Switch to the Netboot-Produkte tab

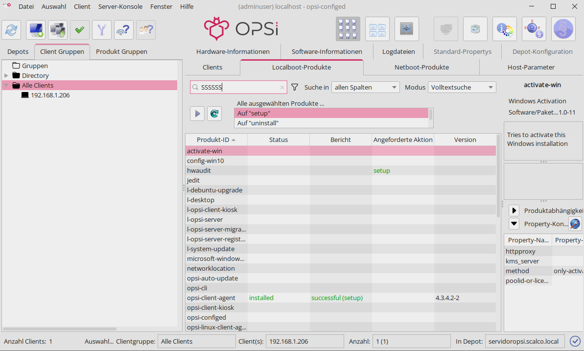tap(421, 67)
